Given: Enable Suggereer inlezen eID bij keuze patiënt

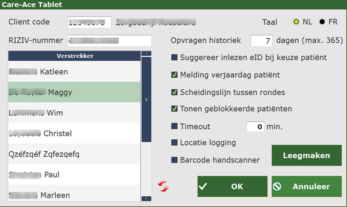Looking at the screenshot, I should pyautogui.click(x=174, y=58).
